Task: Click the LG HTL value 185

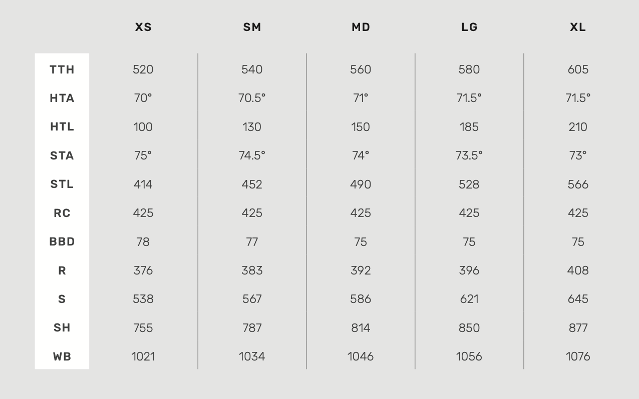Action: [x=469, y=127]
